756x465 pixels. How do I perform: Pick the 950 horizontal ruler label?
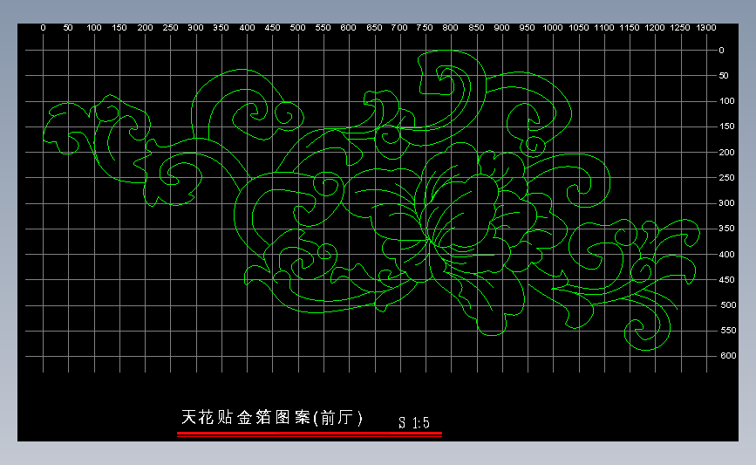pyautogui.click(x=527, y=28)
